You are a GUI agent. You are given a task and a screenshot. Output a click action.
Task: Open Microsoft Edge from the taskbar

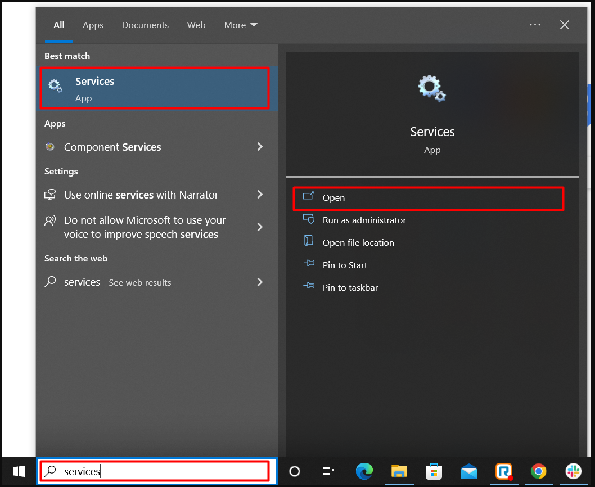pos(364,471)
